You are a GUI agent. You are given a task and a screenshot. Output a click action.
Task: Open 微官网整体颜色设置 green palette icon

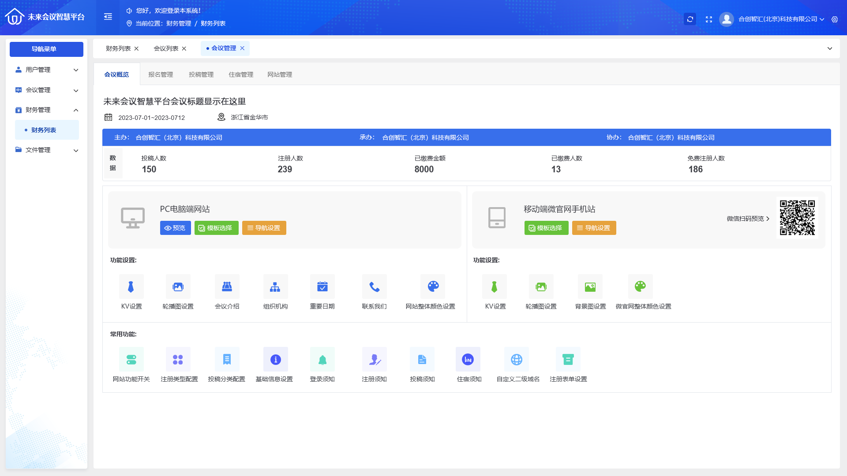640,286
